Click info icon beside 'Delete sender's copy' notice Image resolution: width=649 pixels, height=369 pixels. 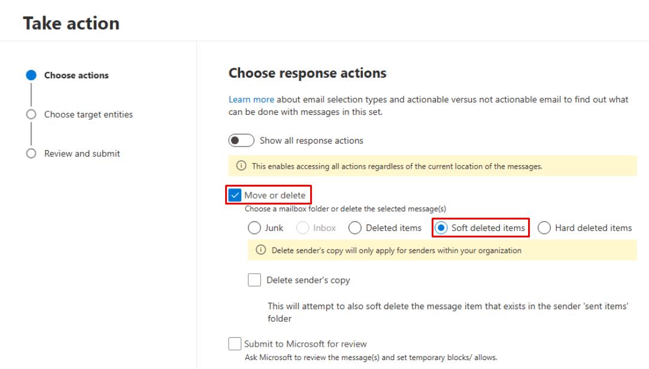(260, 251)
